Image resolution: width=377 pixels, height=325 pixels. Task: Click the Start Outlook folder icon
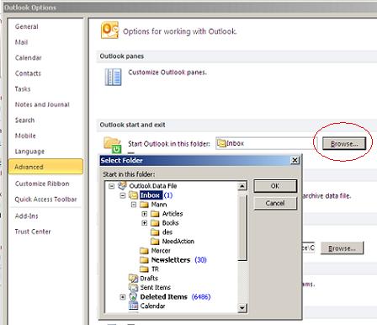pyautogui.click(x=112, y=144)
